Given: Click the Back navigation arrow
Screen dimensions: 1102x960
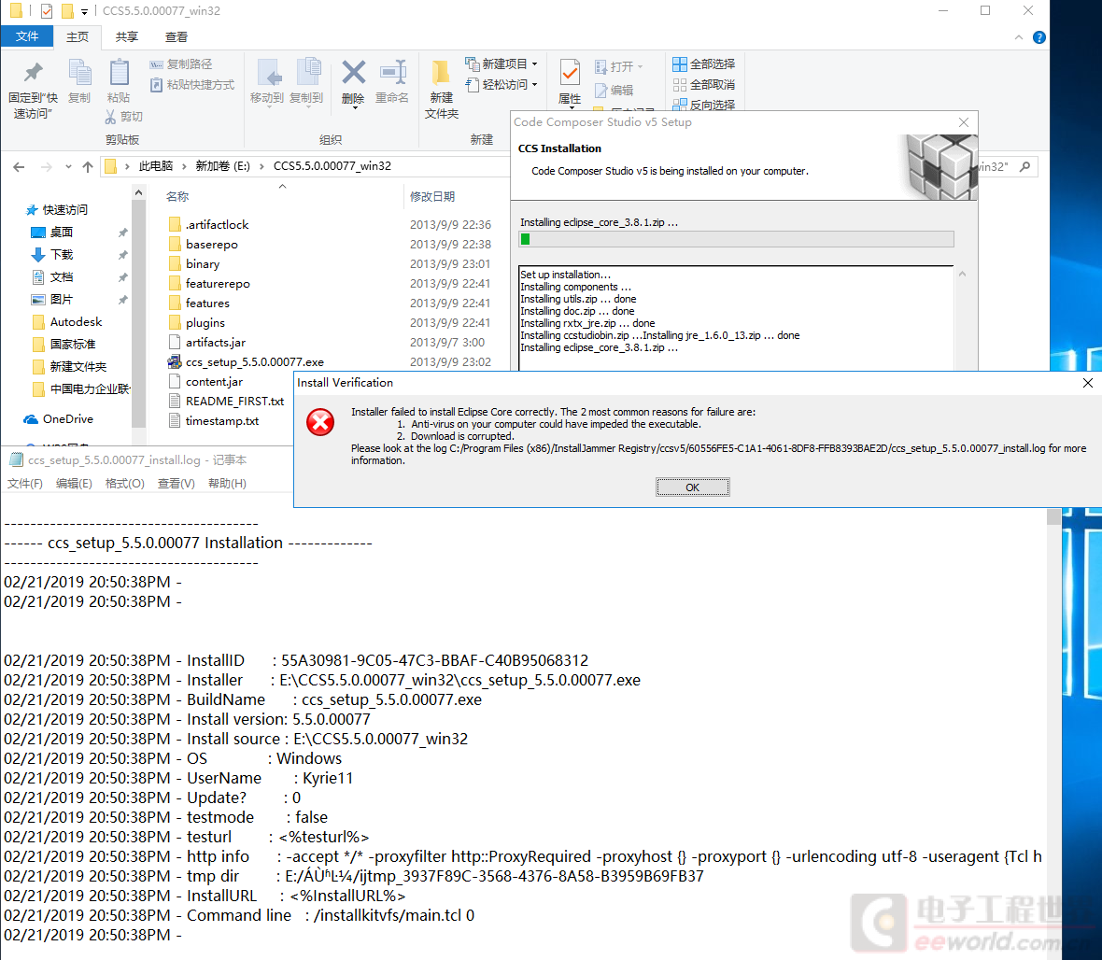Looking at the screenshot, I should pos(19,166).
